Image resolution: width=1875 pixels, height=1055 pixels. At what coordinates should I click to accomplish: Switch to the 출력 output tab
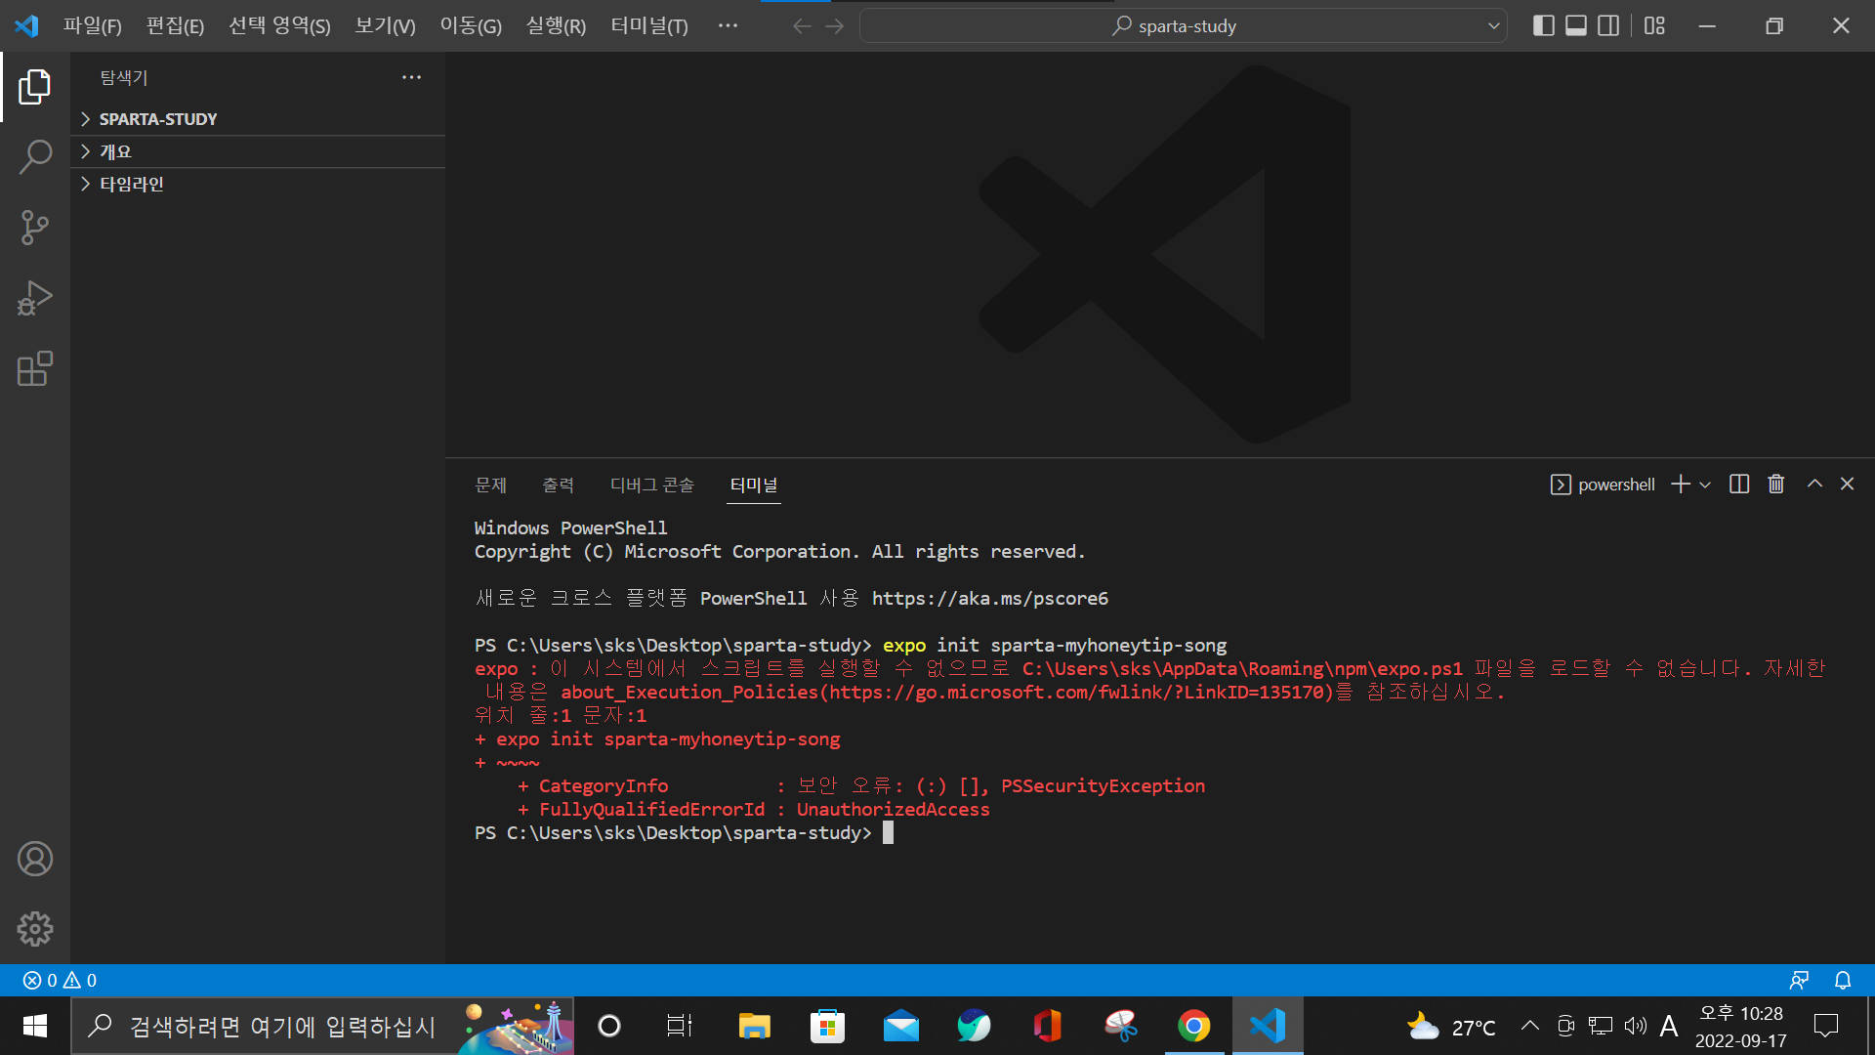click(559, 485)
